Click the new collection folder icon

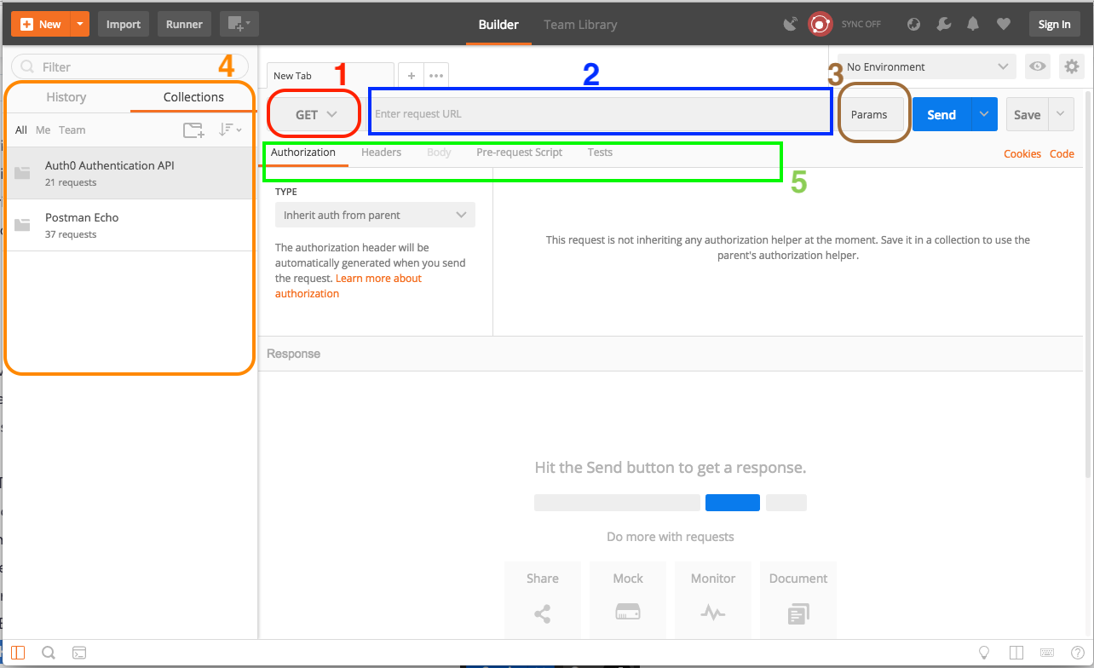(x=194, y=130)
